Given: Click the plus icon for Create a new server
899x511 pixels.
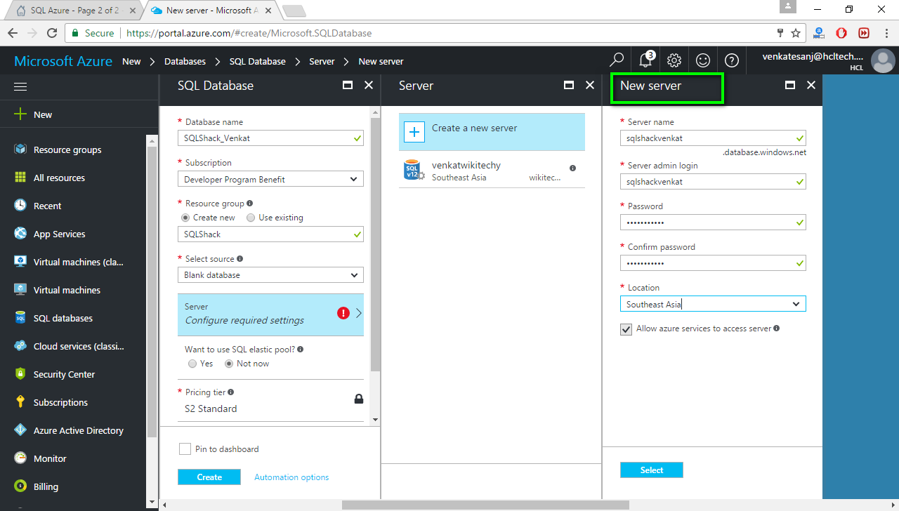Looking at the screenshot, I should (x=414, y=132).
